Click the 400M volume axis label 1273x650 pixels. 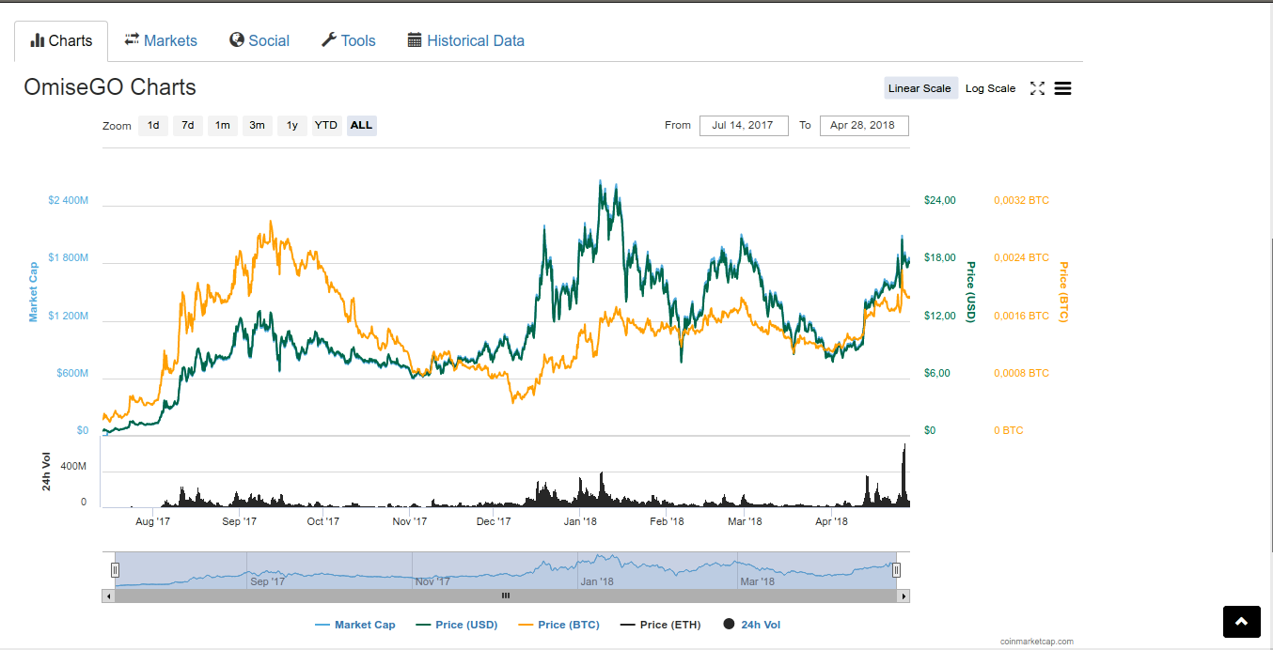(x=73, y=467)
